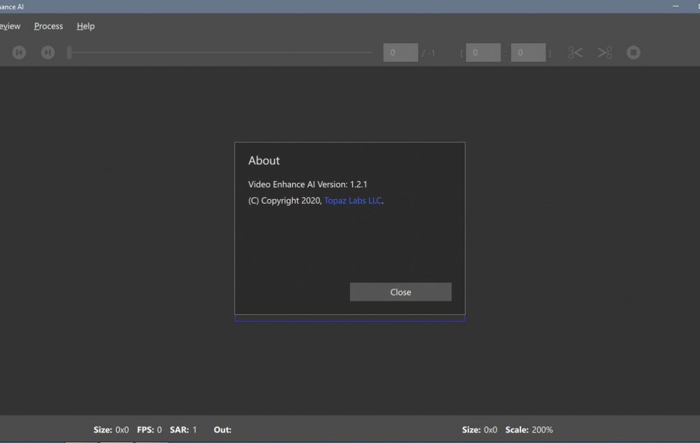Image resolution: width=700 pixels, height=443 pixels.
Task: Click the next frame playback icon
Action: coord(48,52)
